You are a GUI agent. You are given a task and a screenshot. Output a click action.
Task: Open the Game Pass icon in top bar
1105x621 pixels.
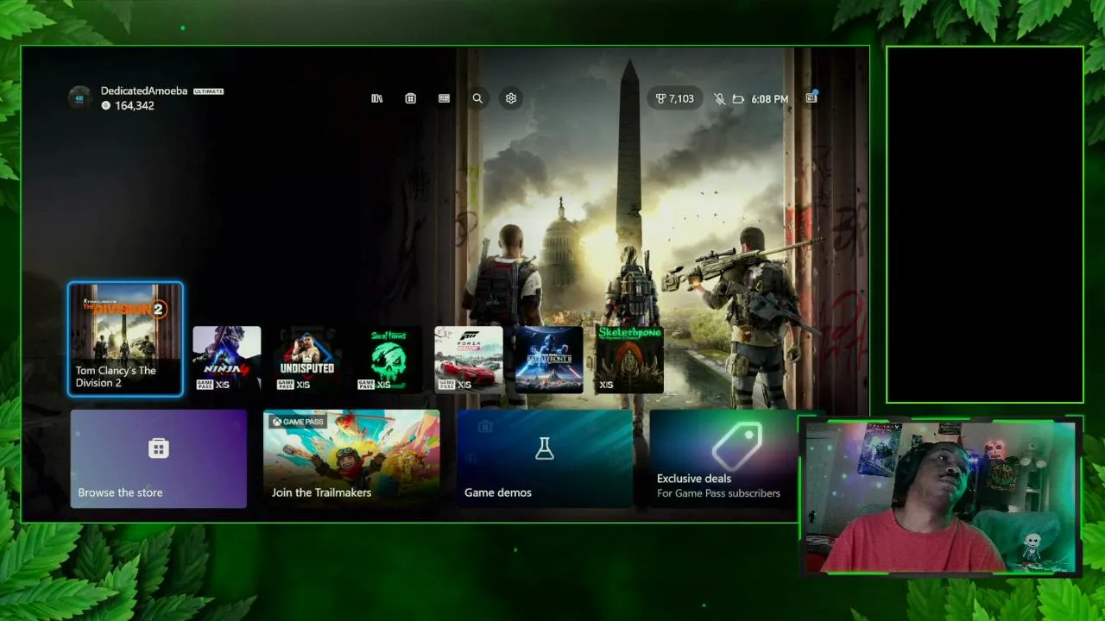(x=444, y=98)
